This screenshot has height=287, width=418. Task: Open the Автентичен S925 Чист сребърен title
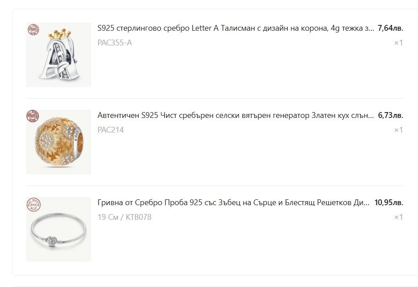(236, 115)
